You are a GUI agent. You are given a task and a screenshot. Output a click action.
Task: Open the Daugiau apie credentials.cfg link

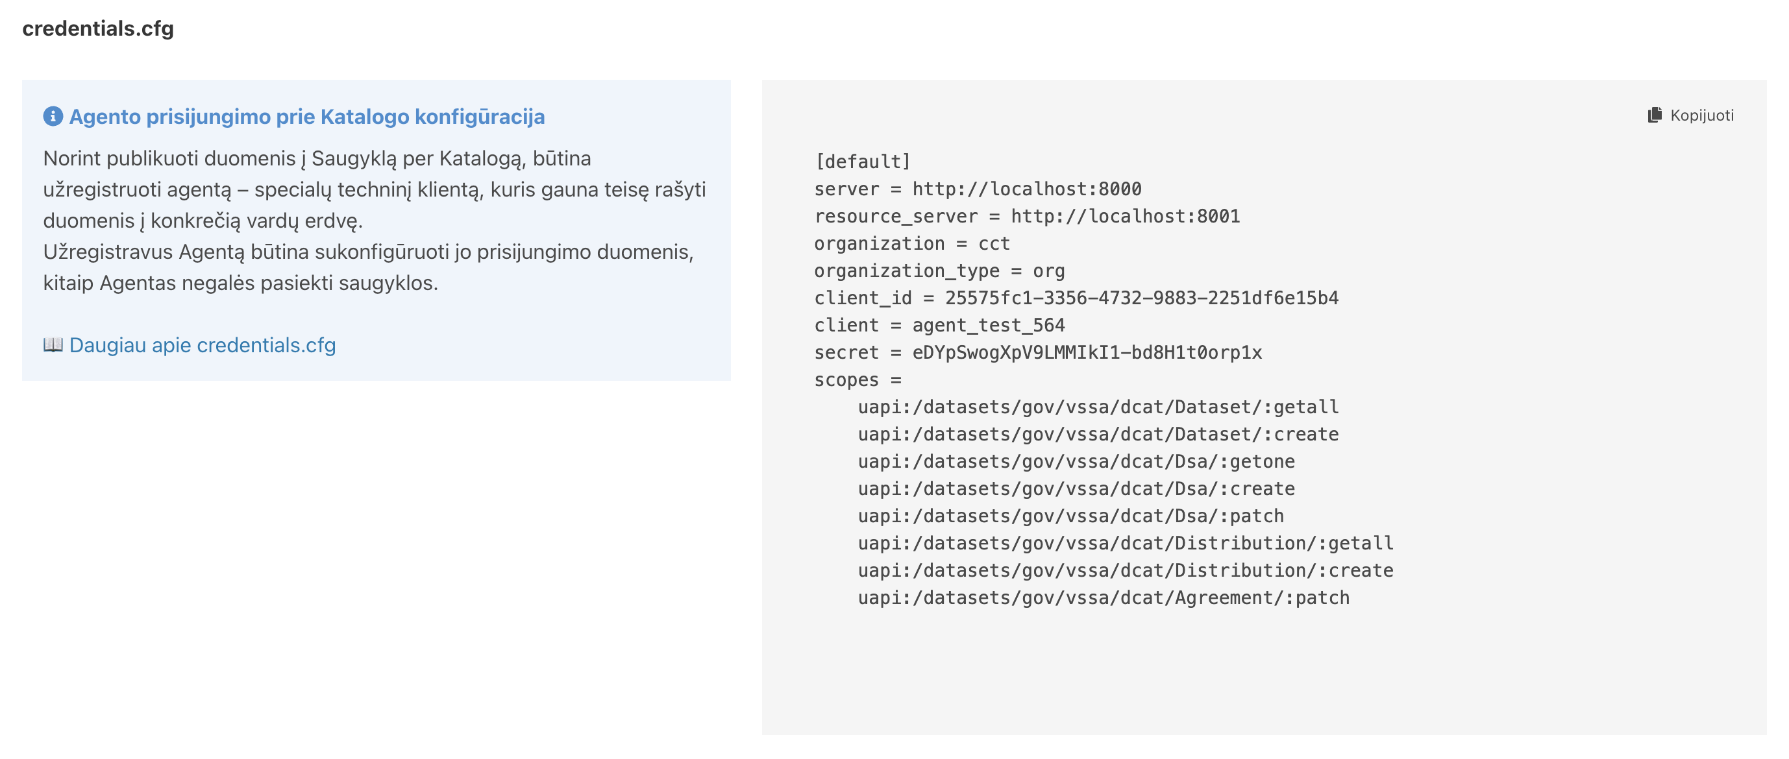pos(202,345)
